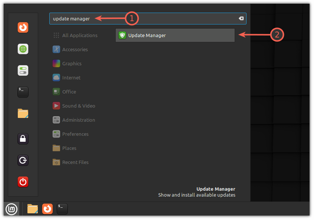The width and height of the screenshot is (314, 220).
Task: Open Software Manager from the favorites sidebar
Action: click(x=23, y=49)
